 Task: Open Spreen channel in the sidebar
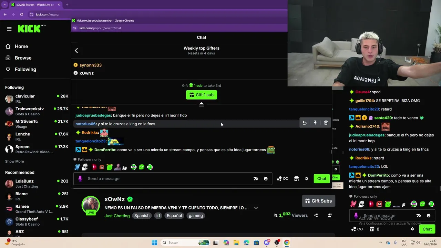tap(37, 149)
